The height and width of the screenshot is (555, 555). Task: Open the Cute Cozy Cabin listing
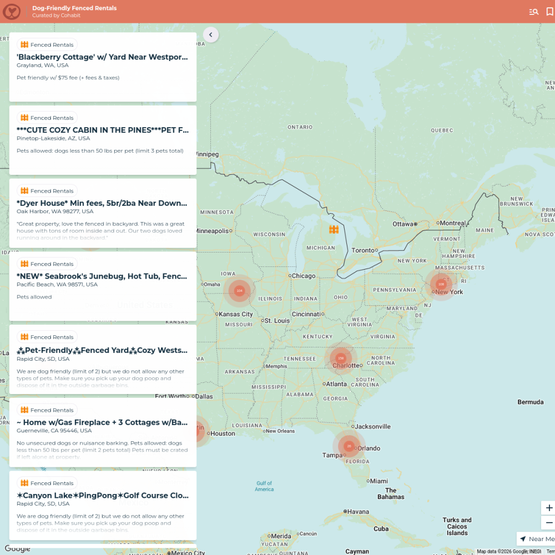coord(103,140)
